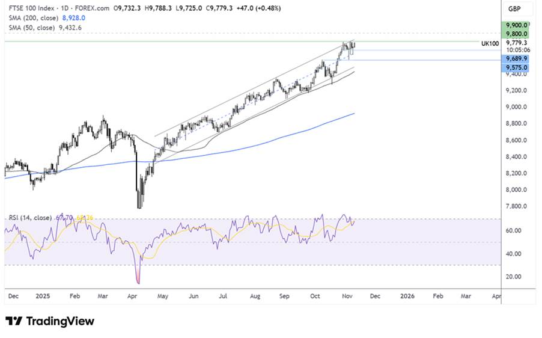Click the FTSE 100 Index symbol title
This screenshot has width=542, height=338.
pyautogui.click(x=29, y=9)
